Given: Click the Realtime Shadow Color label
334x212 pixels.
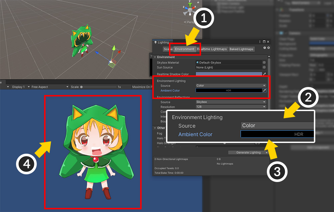Looking at the screenshot, I should [x=173, y=74].
